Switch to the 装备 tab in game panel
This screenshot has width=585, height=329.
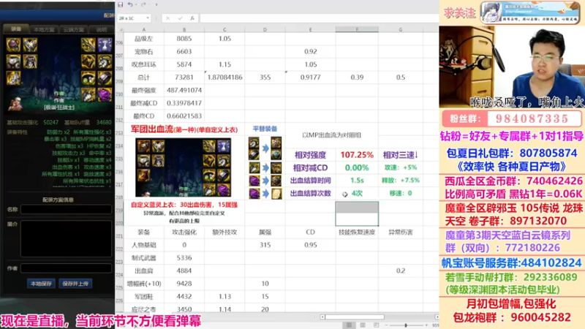pos(15,29)
